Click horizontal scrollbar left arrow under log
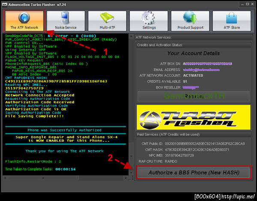Image resolution: width=257 pixels, height=201 pixels. click(5, 178)
